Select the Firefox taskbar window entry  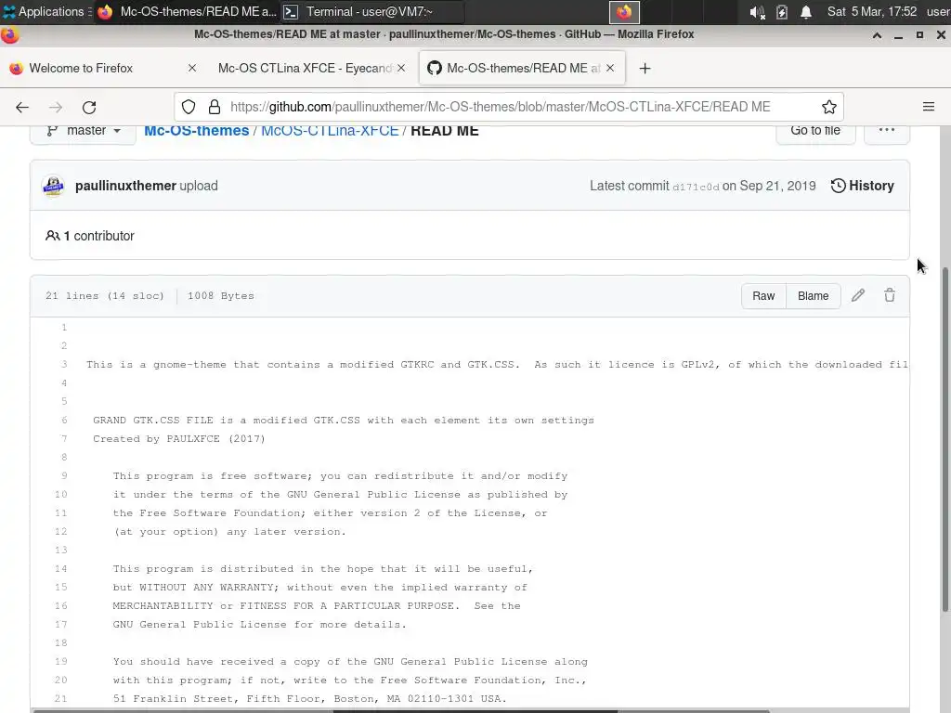click(187, 11)
